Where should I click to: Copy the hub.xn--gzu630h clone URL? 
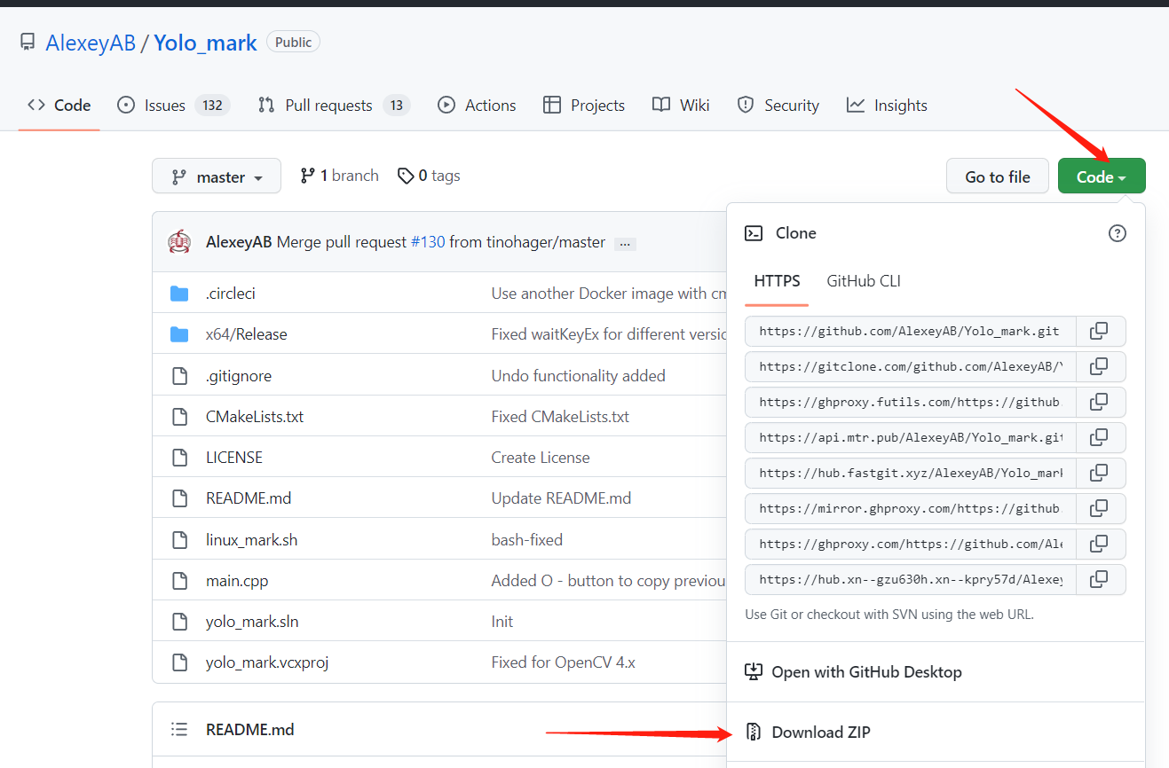point(1101,579)
